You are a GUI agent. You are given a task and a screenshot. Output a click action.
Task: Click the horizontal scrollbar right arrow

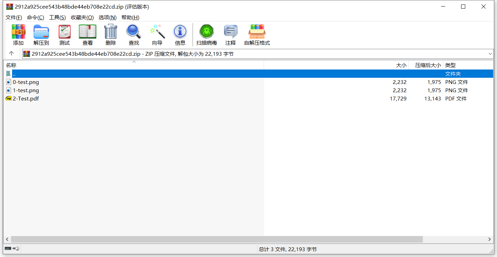[489, 239]
